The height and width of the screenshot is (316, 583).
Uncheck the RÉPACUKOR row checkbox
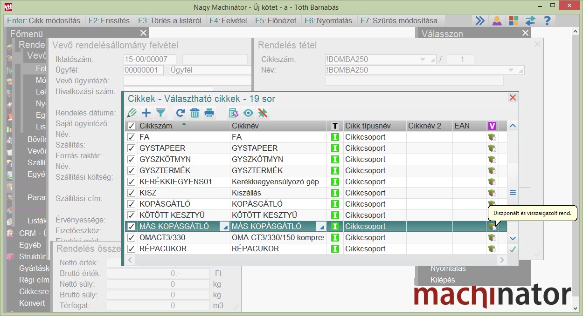[x=132, y=249]
